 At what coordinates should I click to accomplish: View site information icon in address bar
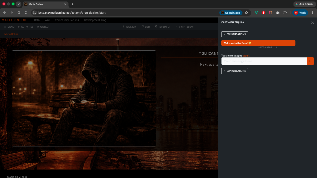[34, 12]
